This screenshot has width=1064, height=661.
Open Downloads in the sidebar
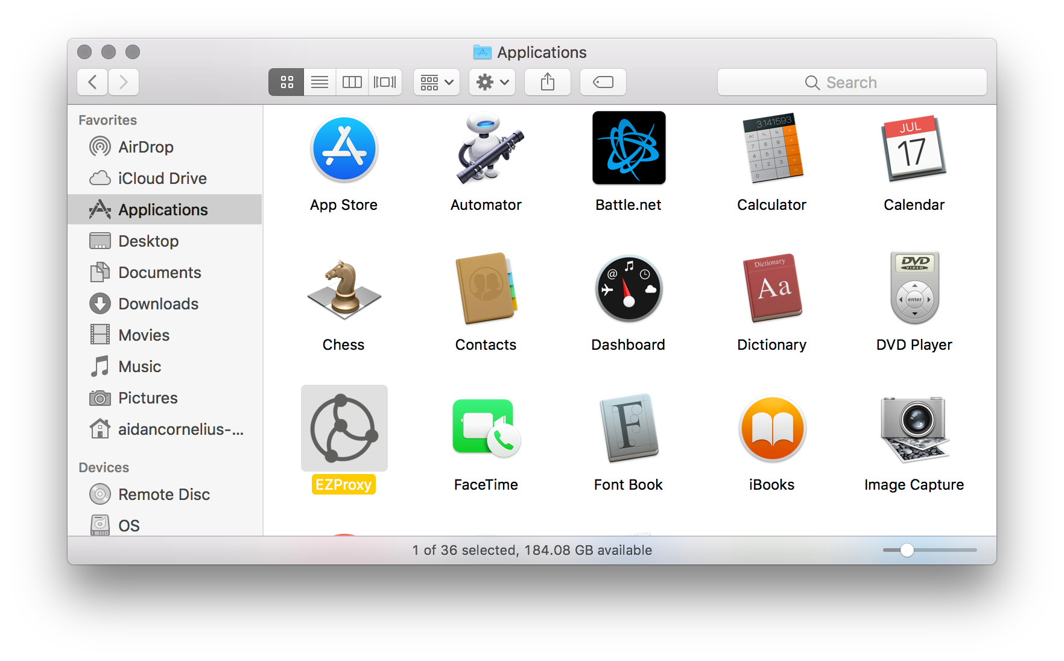[165, 304]
